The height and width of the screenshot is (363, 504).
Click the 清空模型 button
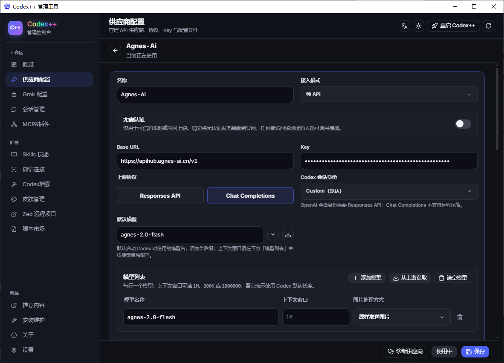click(452, 278)
